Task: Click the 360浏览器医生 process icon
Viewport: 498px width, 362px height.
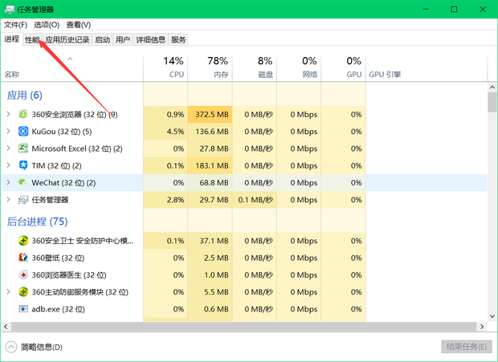Action: point(23,275)
